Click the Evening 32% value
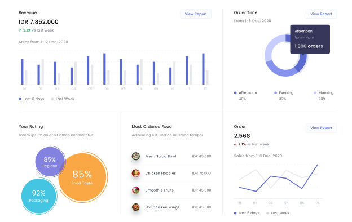The width and height of the screenshot is (352, 222). click(283, 99)
